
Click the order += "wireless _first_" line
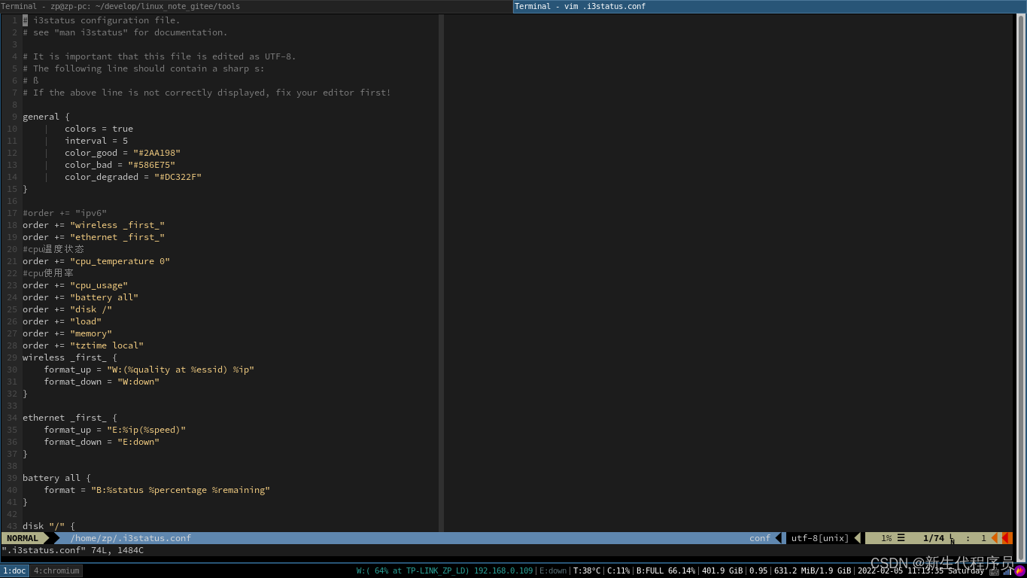tap(93, 225)
